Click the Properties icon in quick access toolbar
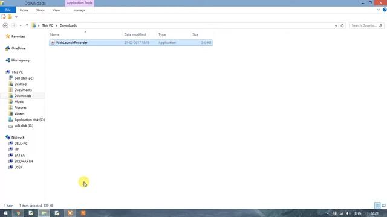Viewport: 387px width, 217px height. (4, 17)
